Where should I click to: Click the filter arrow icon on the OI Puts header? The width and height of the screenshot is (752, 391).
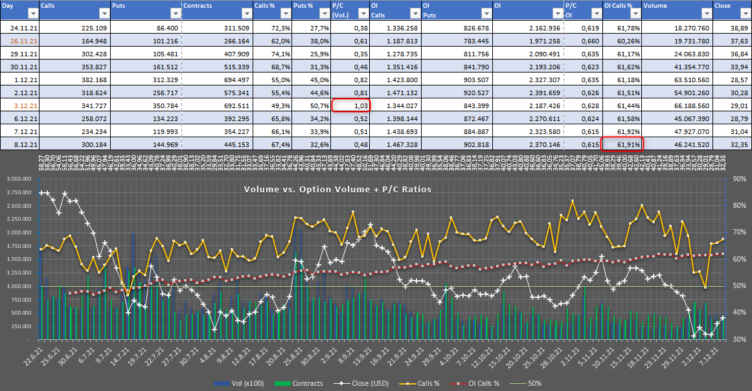click(x=486, y=13)
